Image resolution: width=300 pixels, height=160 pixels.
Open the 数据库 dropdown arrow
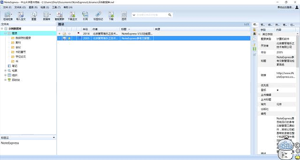[x=50, y=14]
